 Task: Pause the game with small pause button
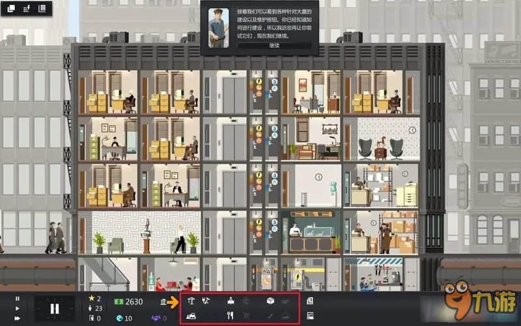tap(18, 299)
